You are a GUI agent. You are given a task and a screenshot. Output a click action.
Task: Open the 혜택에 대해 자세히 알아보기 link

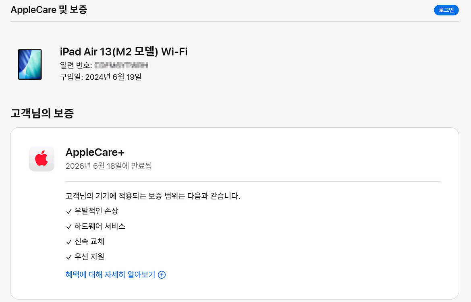(x=110, y=275)
